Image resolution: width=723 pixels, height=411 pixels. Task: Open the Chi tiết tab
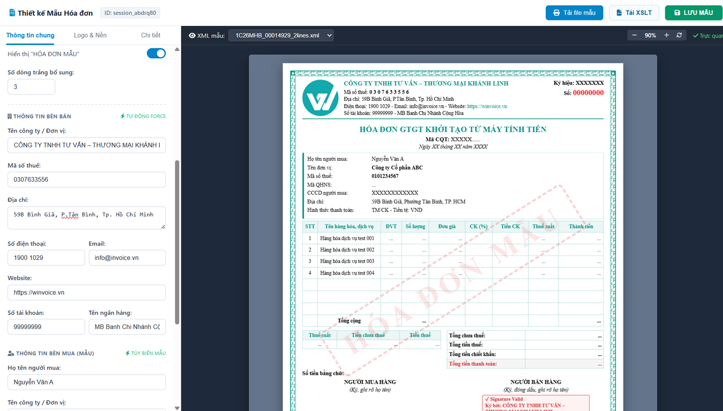point(151,35)
